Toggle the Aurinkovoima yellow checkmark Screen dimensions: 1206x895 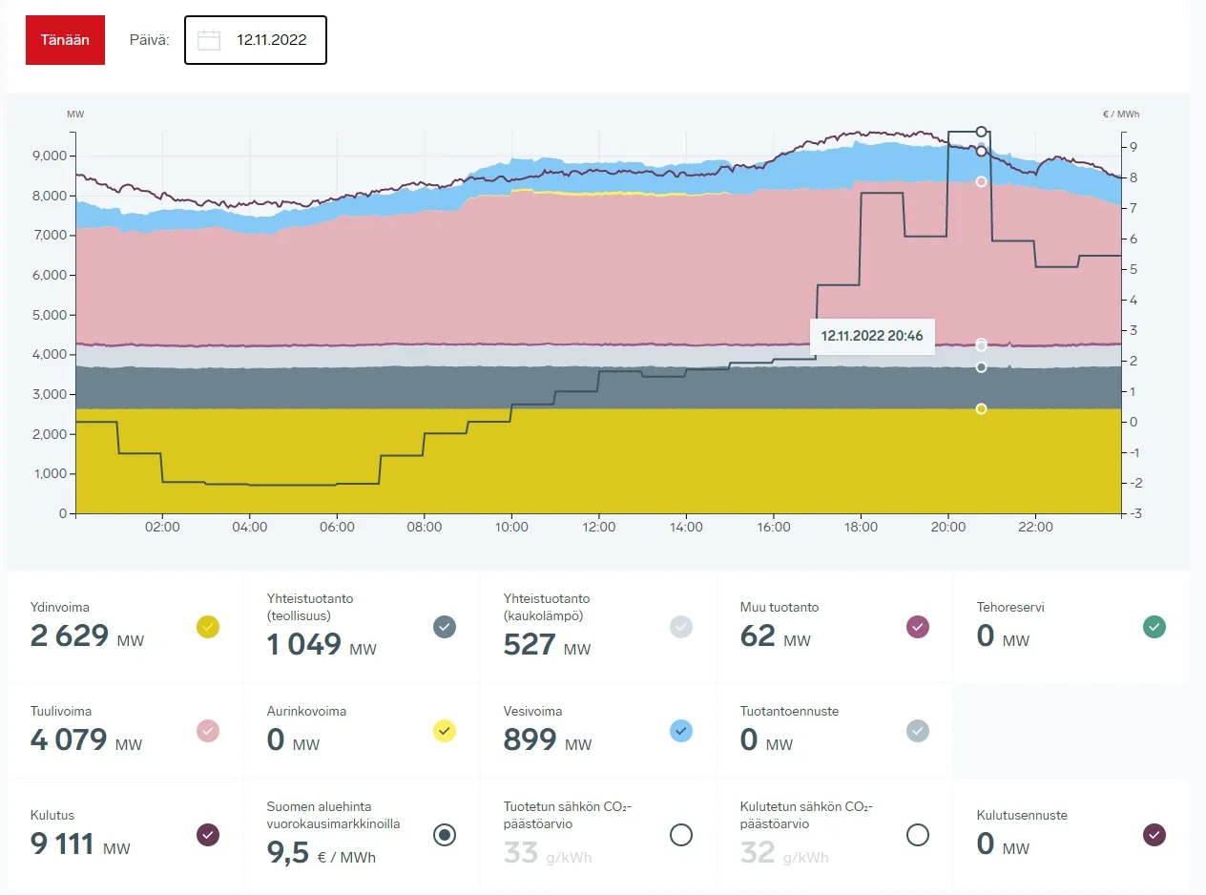point(445,731)
